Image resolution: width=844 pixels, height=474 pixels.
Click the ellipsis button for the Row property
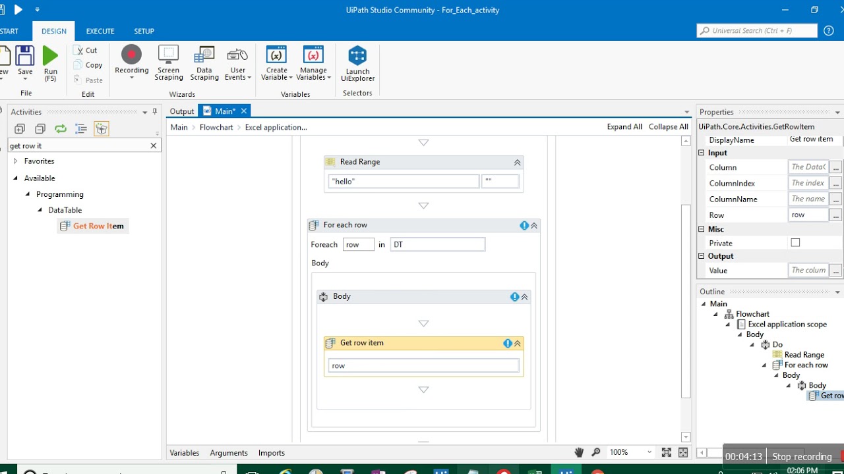(x=835, y=215)
